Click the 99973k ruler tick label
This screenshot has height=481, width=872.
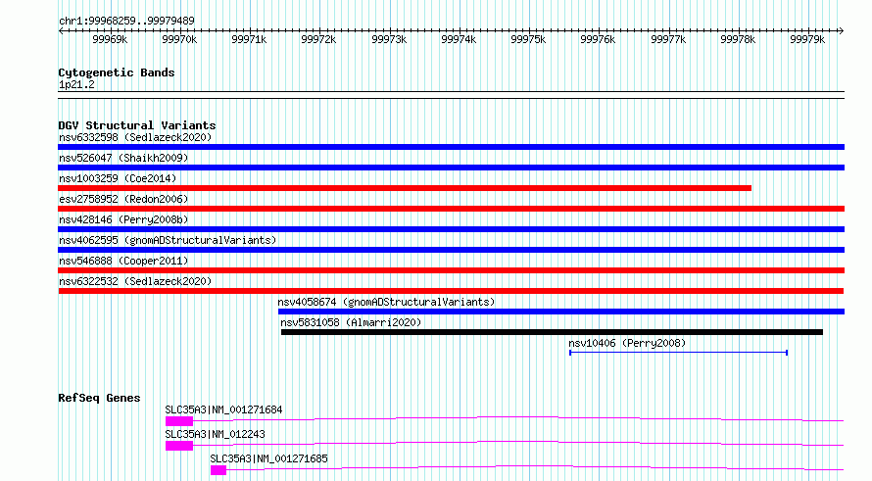pos(389,40)
